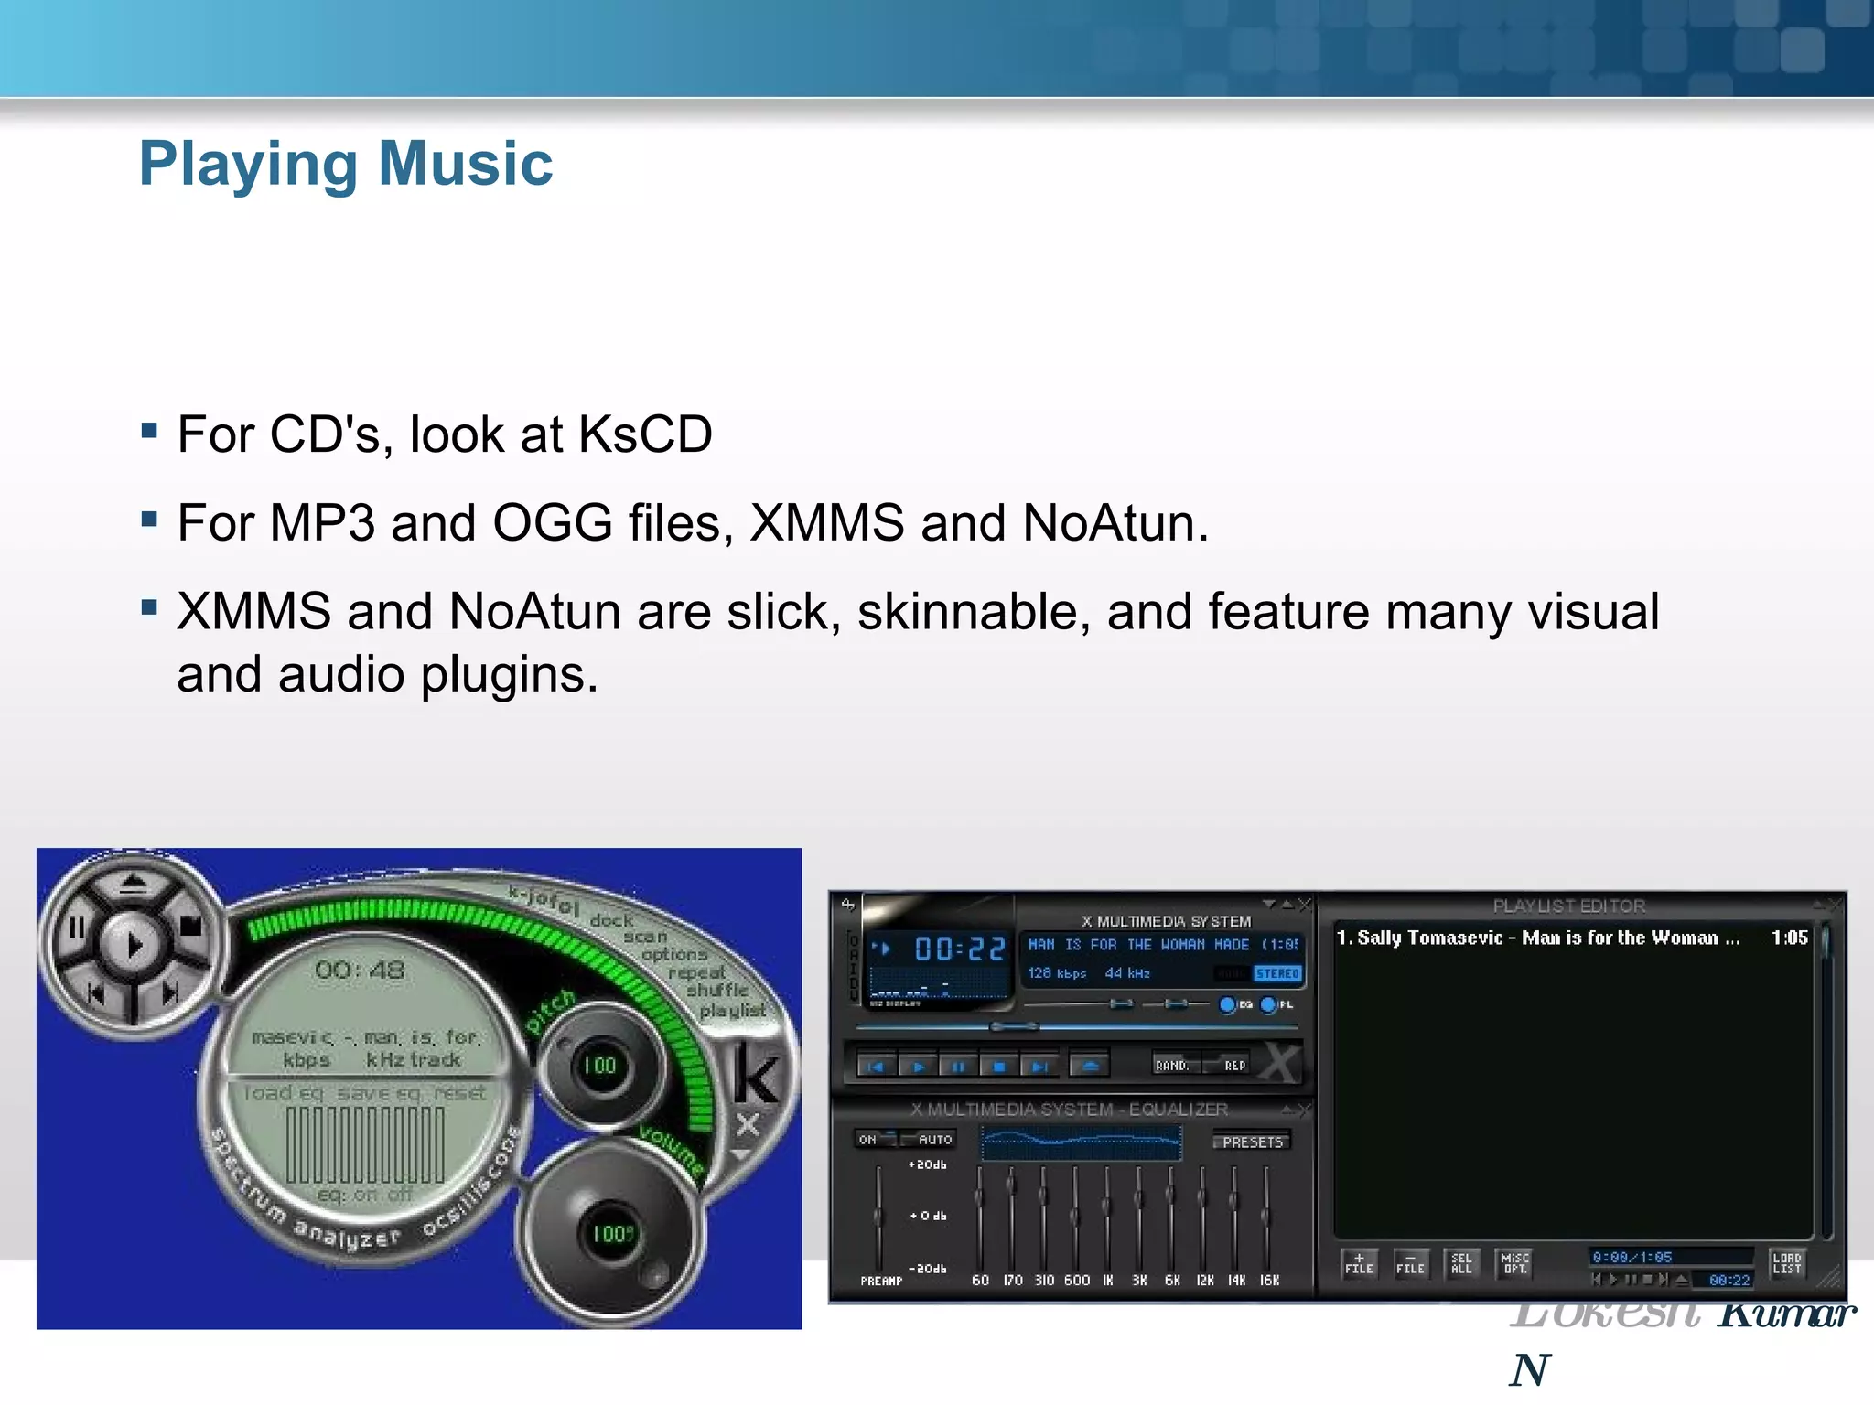Pause playback in the K-Jofol player

77,928
